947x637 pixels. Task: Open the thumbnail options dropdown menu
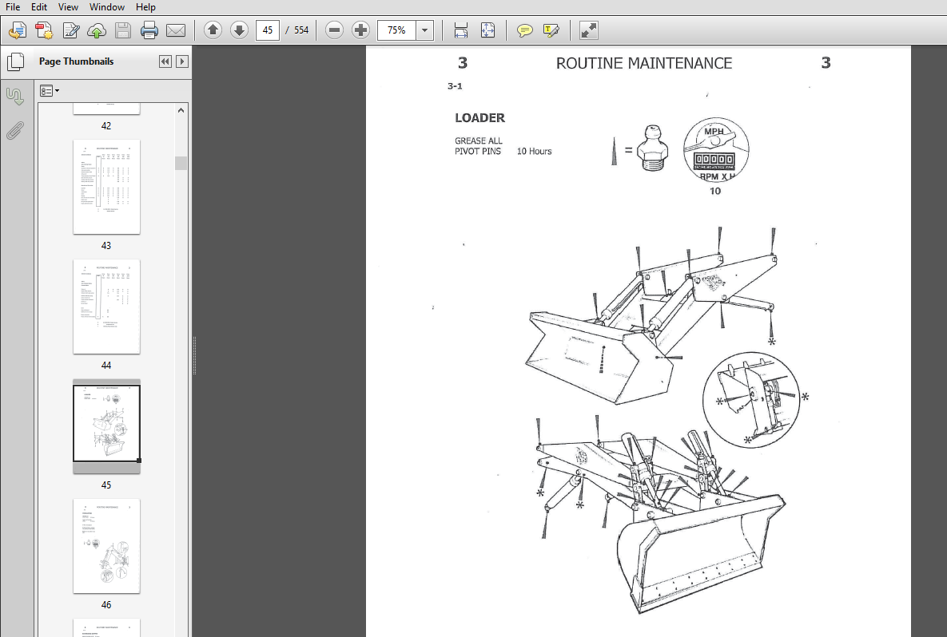50,91
